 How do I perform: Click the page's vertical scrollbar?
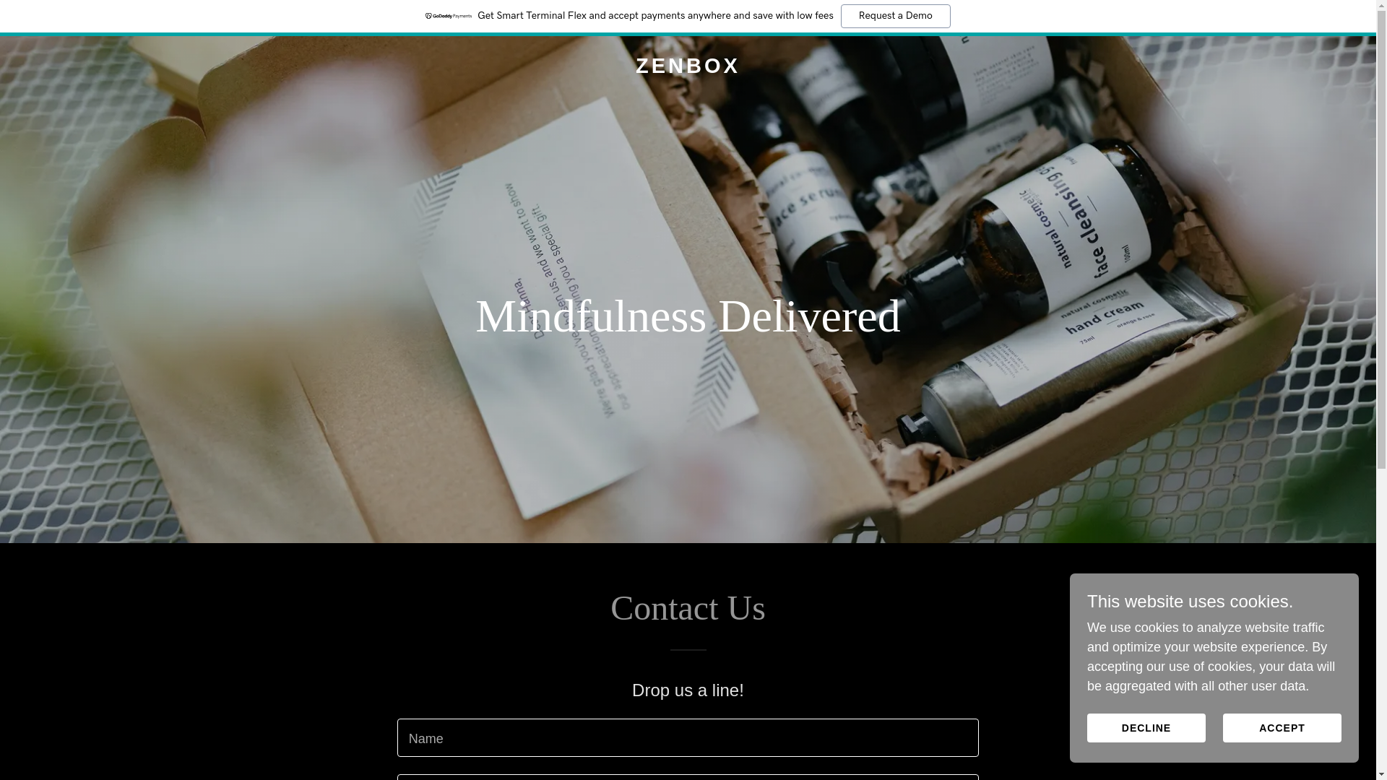[x=1381, y=390]
